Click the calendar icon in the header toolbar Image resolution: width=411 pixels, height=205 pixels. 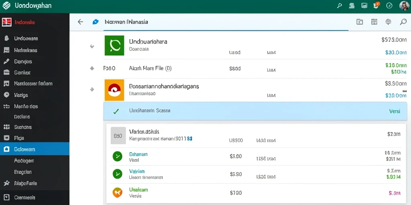tap(374, 22)
